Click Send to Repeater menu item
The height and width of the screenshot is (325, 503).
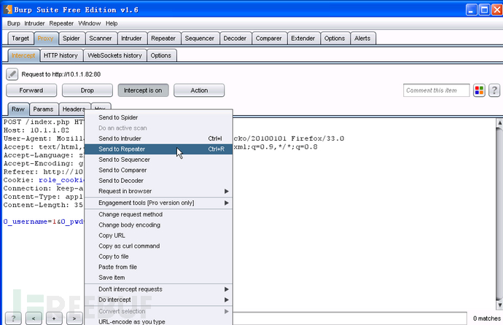pyautogui.click(x=158, y=149)
